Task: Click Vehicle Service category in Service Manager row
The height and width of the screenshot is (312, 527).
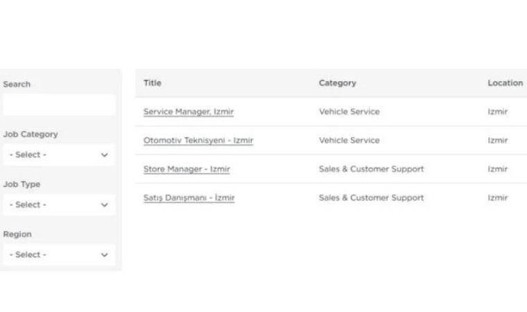Action: 349,112
